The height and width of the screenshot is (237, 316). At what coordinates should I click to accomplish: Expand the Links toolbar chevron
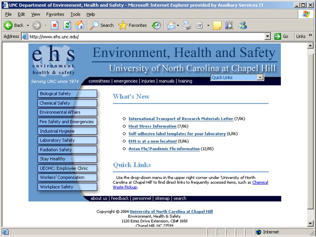(x=310, y=35)
